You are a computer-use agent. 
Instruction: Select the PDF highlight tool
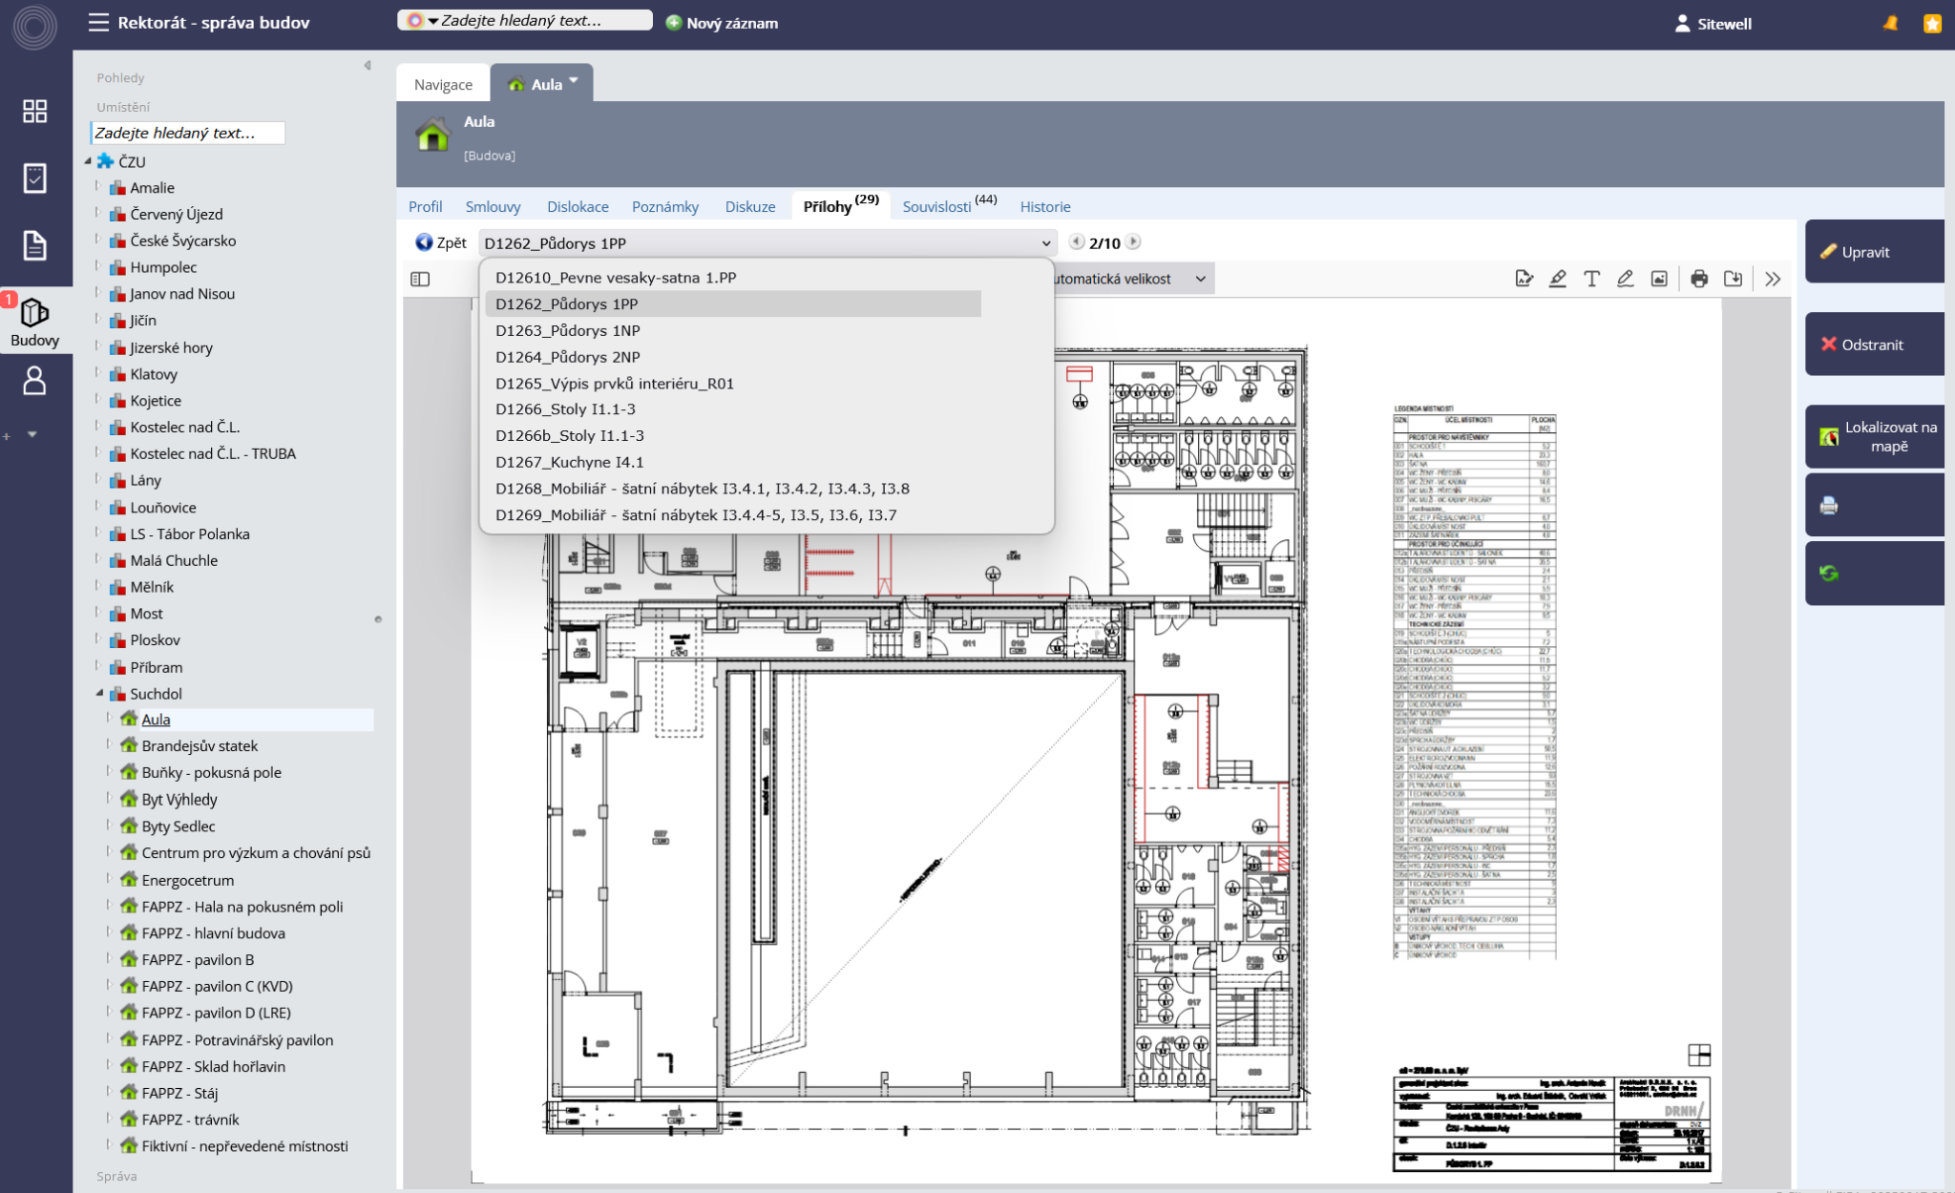[1558, 279]
